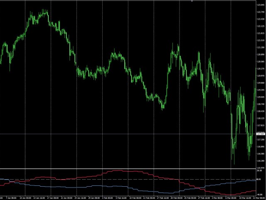Image resolution: width=266 pixels, height=200 pixels.
Task: Click the 3 Mar 08:00 time label
Action: pyautogui.click(x=217, y=198)
